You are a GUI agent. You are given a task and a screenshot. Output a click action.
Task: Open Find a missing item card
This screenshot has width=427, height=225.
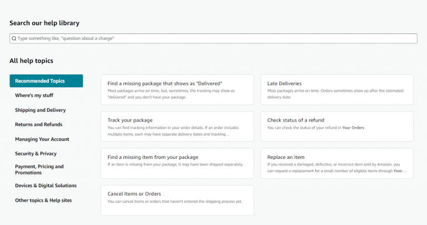point(177,163)
